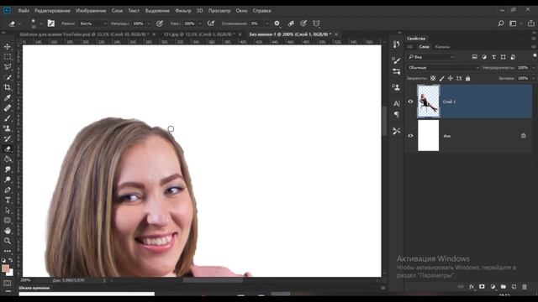Select the Zoom tool in left toolbar
The image size is (538, 302).
point(8,241)
